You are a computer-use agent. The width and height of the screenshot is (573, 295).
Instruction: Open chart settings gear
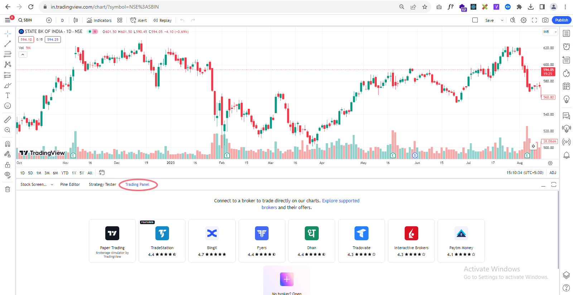coord(524,20)
